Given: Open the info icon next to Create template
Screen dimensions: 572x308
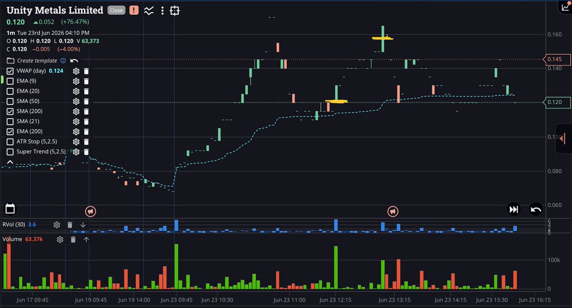Looking at the screenshot, I should (x=63, y=61).
